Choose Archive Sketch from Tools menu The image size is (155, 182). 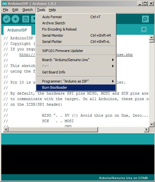coord(76,23)
